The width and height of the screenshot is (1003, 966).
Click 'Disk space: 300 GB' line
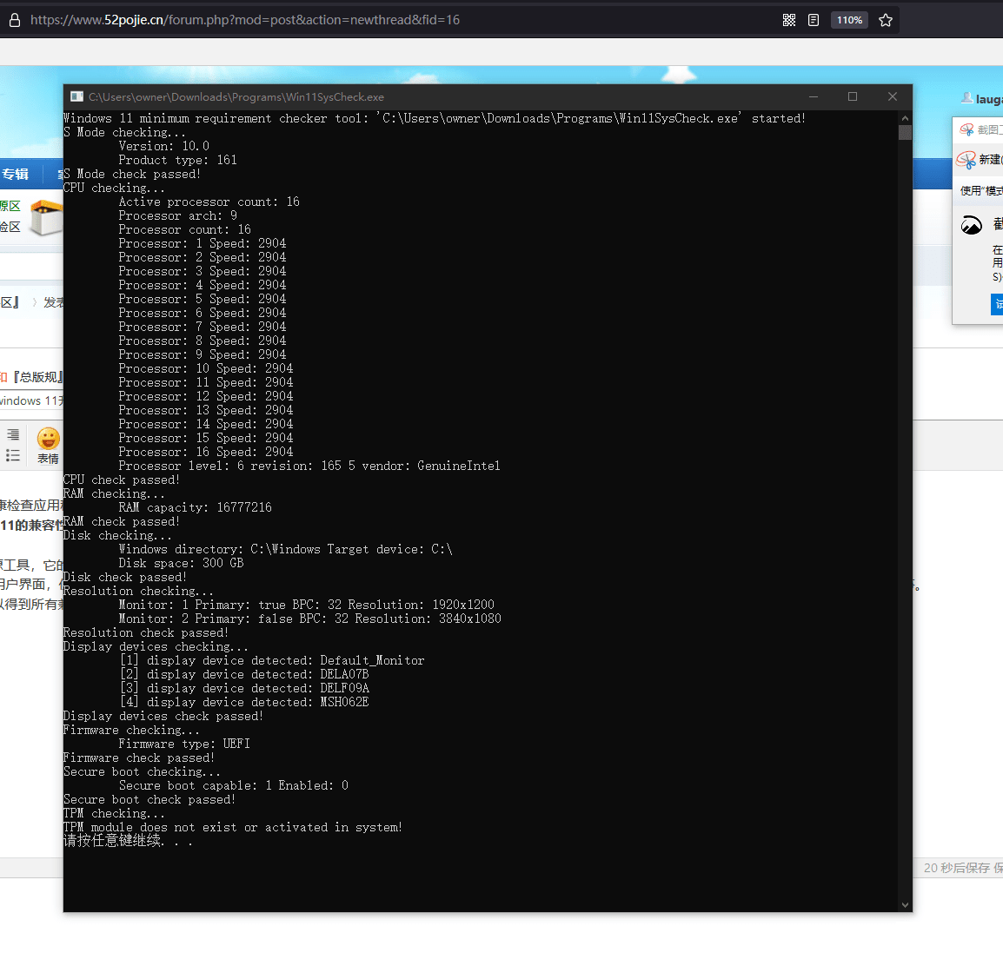pos(181,563)
